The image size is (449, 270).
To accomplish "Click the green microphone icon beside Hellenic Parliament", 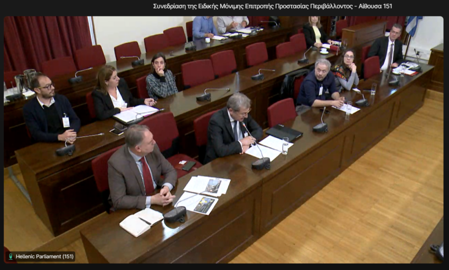I will [11, 257].
